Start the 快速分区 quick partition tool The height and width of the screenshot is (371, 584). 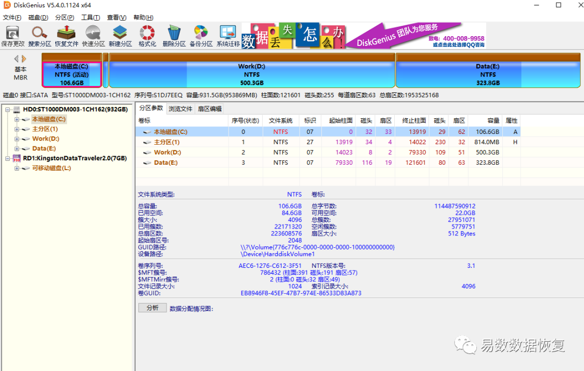pyautogui.click(x=93, y=36)
